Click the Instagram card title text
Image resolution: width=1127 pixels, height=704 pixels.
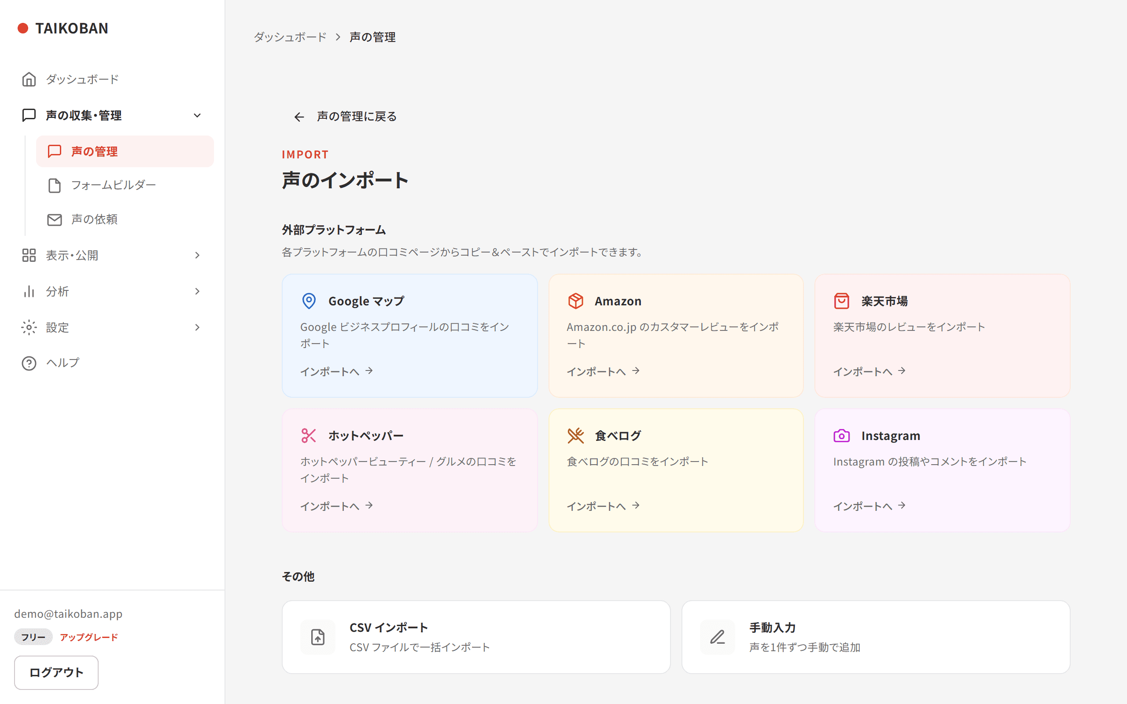[x=891, y=436]
